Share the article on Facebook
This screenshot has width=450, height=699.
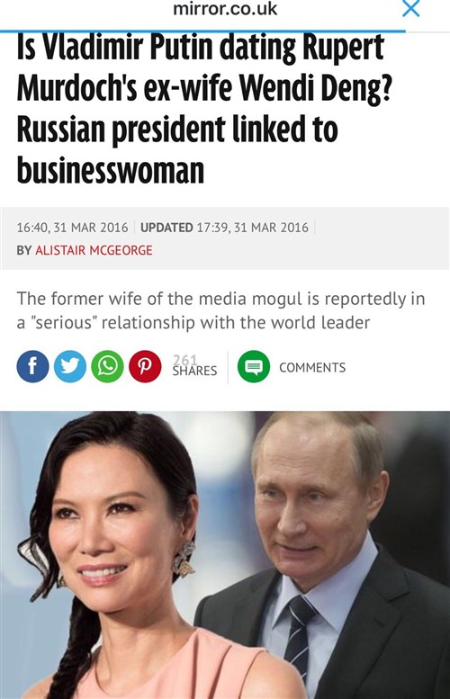[x=32, y=366]
